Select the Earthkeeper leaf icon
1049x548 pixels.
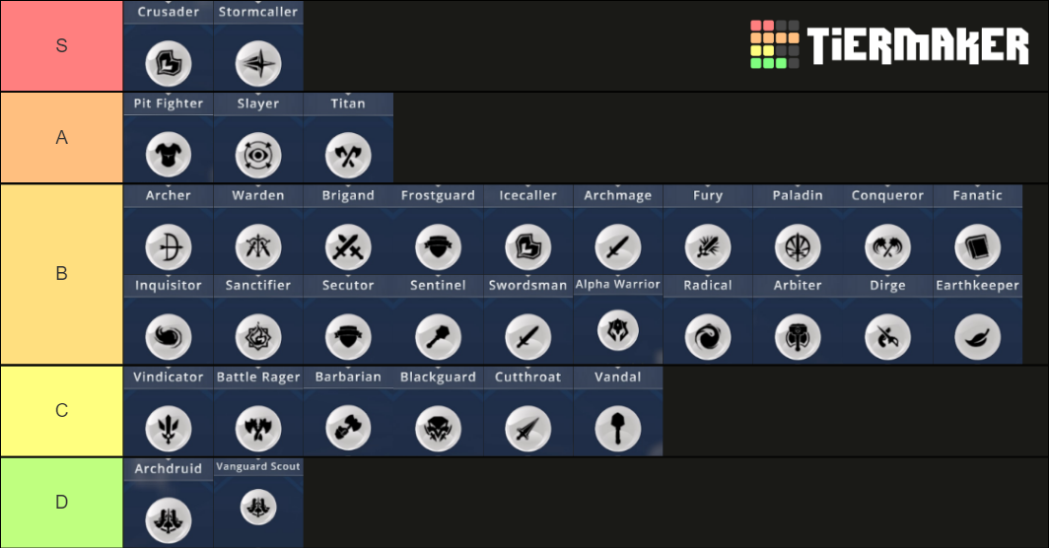977,336
